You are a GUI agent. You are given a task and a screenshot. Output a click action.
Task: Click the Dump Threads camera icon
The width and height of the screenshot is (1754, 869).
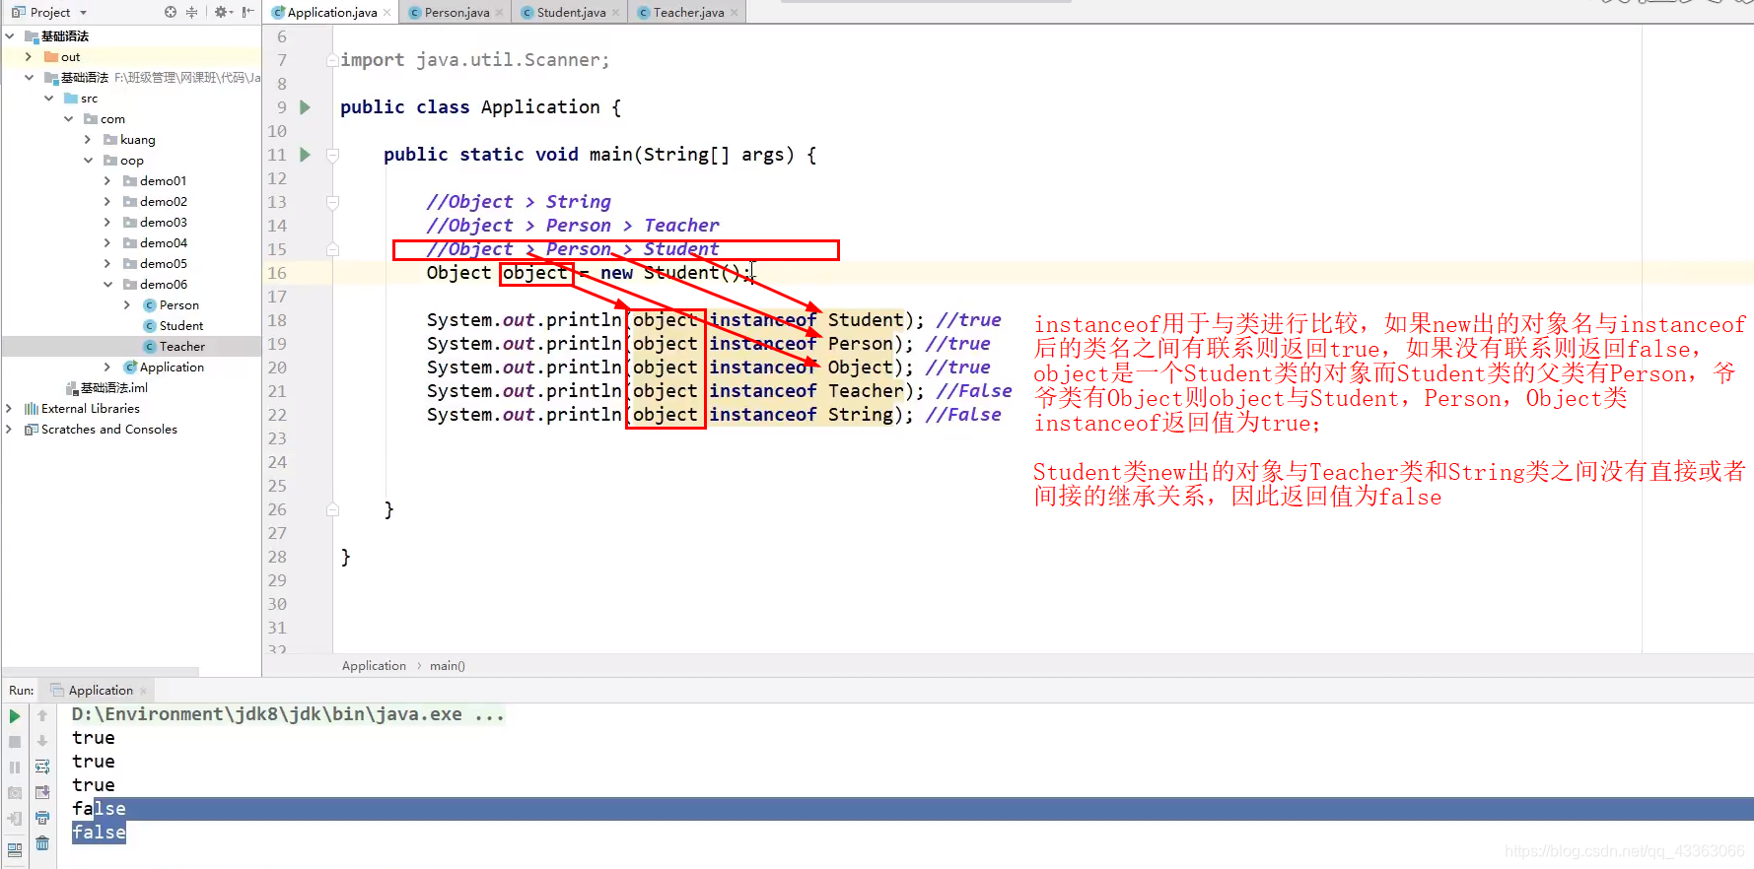(x=15, y=793)
